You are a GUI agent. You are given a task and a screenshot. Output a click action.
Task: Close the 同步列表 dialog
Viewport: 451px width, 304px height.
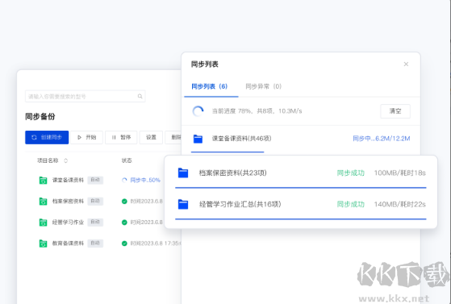click(x=406, y=65)
